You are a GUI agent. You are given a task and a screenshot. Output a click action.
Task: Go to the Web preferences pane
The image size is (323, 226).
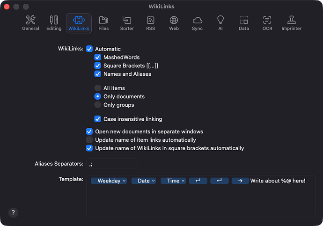click(x=174, y=23)
